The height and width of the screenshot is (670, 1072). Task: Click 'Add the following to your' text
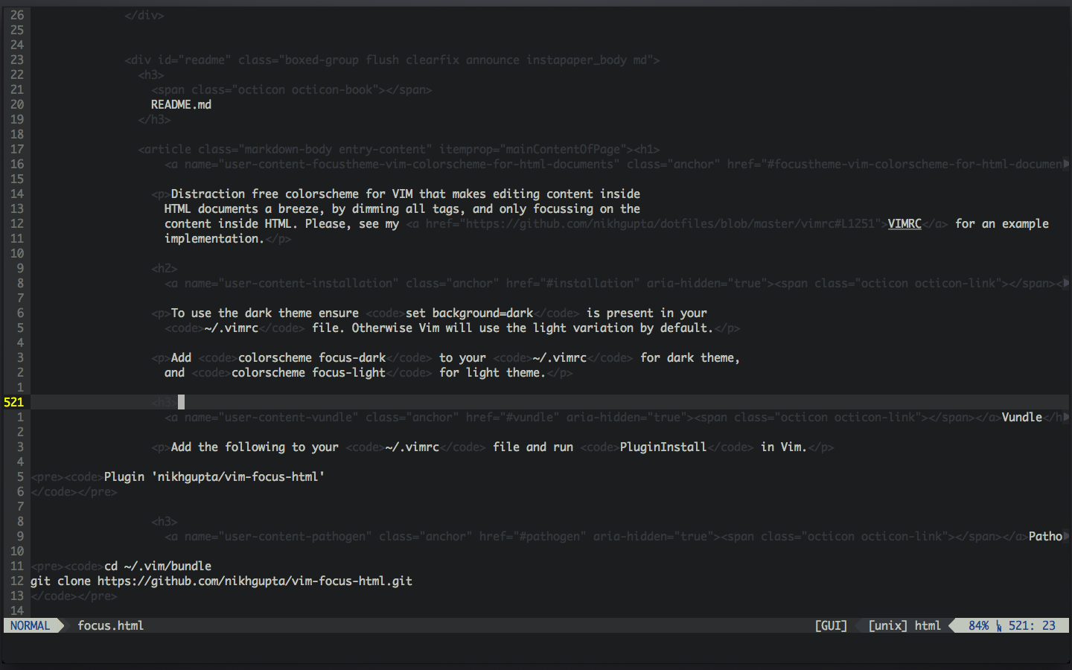pyautogui.click(x=255, y=447)
